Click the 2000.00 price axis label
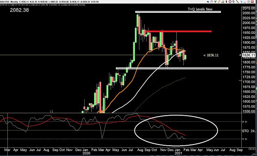 coord(248,23)
